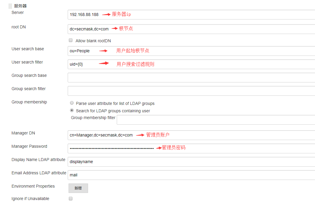
Task: Click the empty Group search base field
Action: pos(177,77)
